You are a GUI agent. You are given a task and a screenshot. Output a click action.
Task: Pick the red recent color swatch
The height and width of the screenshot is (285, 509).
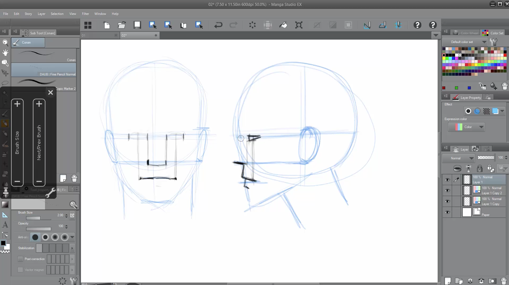[x=444, y=88]
